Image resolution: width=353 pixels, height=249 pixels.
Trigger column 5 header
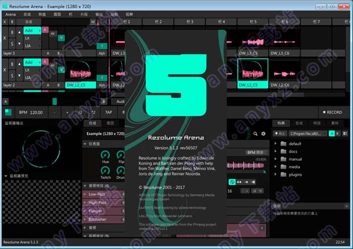coord(252,22)
